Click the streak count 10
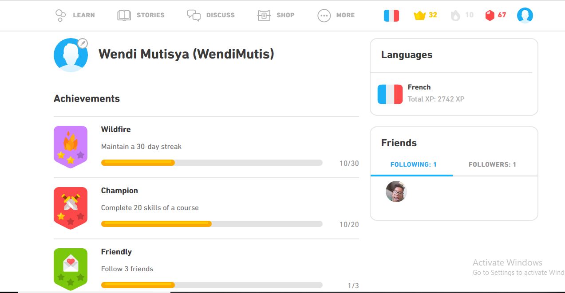565x293 pixels. [469, 15]
